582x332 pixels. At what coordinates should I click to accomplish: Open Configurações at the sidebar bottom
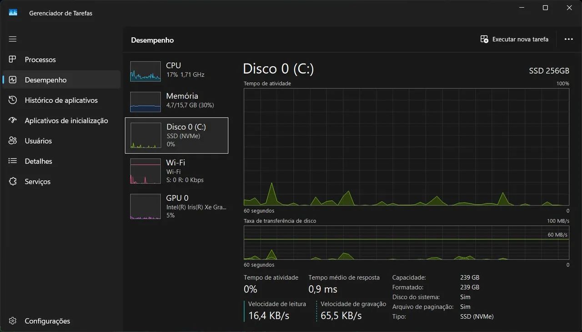61,321
